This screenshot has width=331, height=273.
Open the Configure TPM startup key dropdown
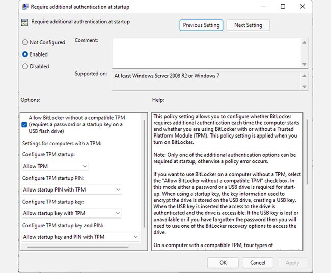point(72,213)
